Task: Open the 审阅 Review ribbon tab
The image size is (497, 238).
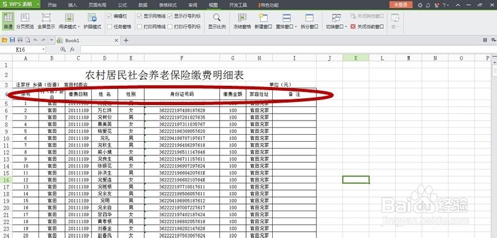Action: click(193, 5)
